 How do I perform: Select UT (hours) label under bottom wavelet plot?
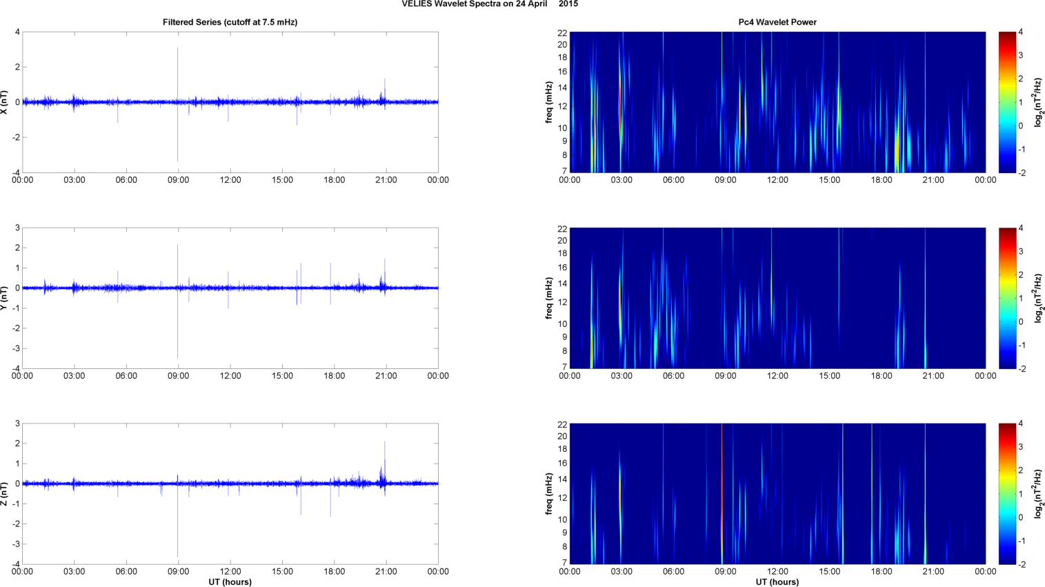coord(777,582)
